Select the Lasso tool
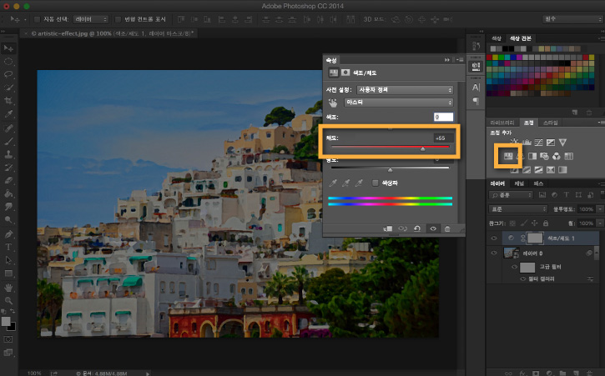 coord(8,74)
